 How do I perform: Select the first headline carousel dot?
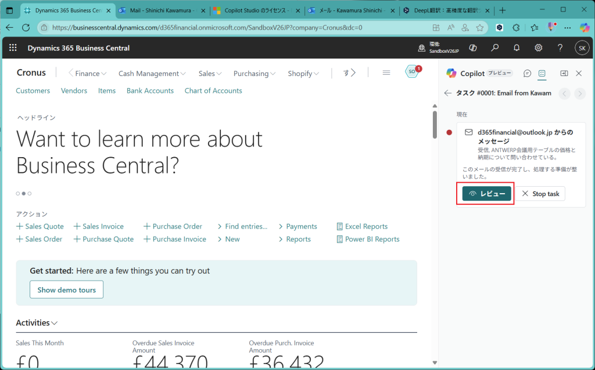18,194
